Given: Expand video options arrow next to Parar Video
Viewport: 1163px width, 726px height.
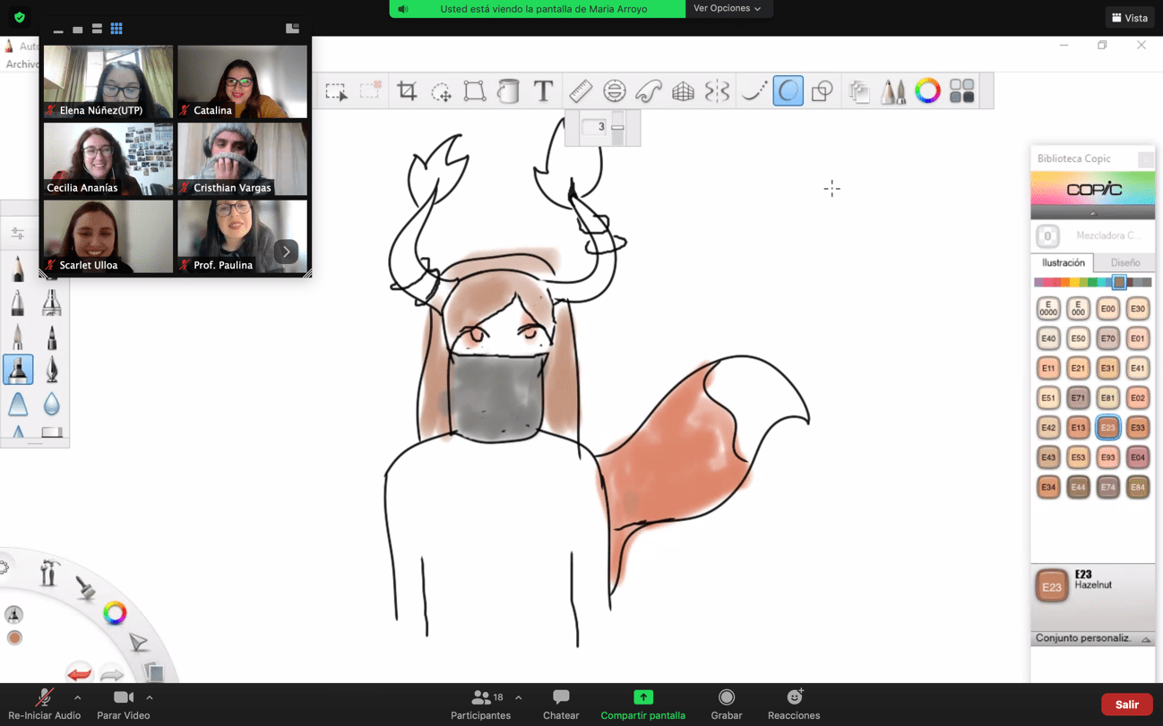Looking at the screenshot, I should coord(150,697).
